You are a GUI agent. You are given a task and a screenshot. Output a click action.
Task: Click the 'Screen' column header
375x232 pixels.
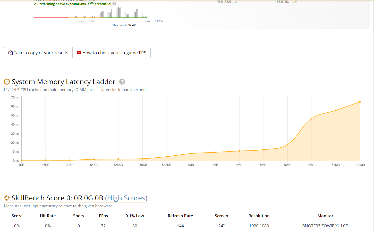(x=221, y=216)
